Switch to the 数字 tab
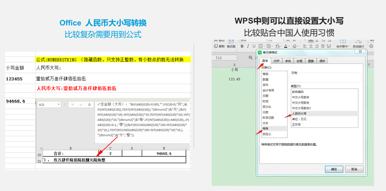386x191 pixels. tap(265, 61)
